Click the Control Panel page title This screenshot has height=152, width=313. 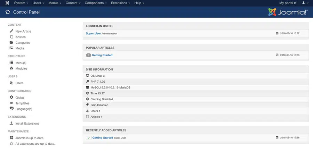pyautogui.click(x=26, y=12)
